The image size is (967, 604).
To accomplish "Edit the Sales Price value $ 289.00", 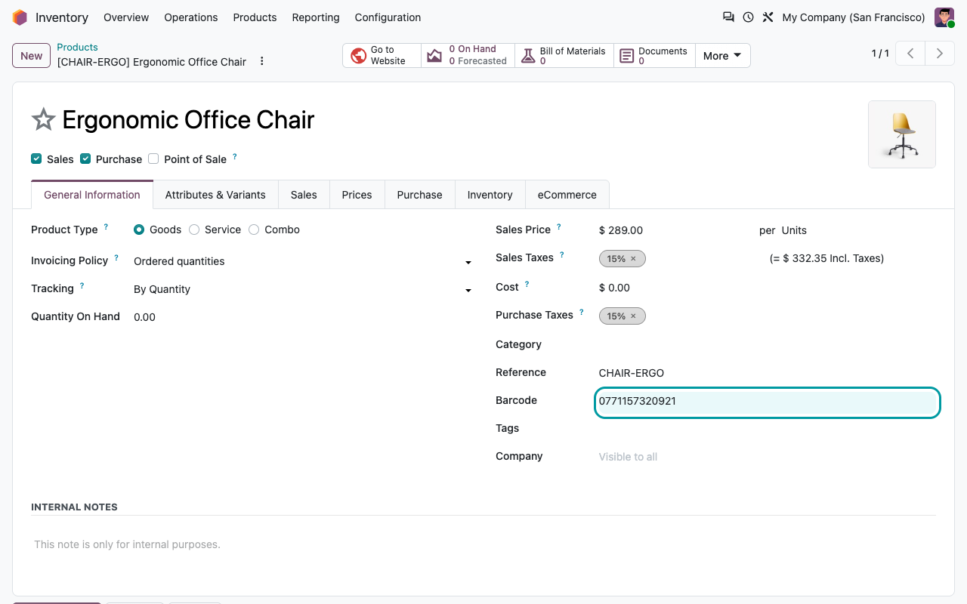I will click(x=621, y=230).
